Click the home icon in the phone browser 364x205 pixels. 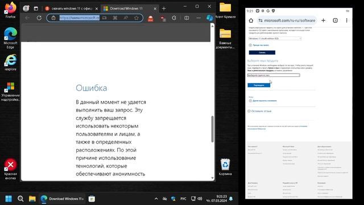[251, 20]
